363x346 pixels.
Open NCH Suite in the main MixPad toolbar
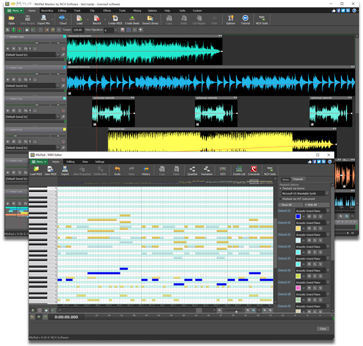pos(262,20)
